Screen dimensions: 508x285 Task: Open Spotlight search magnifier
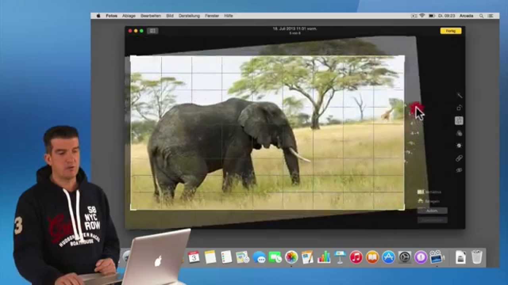[x=481, y=16]
